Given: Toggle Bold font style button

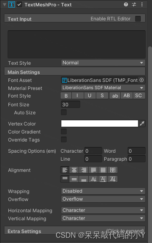Looking at the screenshot, I should (66, 96).
